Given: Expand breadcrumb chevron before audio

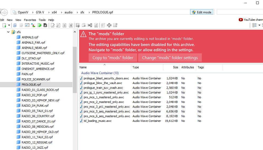Looking at the screenshot, I should 61,12.
